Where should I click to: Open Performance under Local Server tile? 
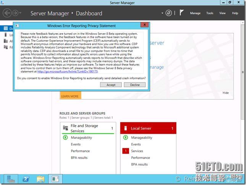pyautogui.click(x=141, y=158)
